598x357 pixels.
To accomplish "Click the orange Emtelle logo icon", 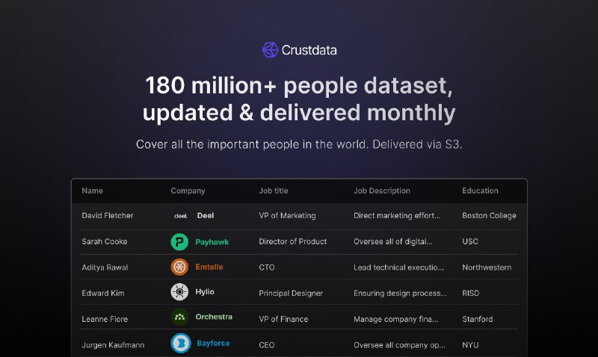I will point(179,267).
